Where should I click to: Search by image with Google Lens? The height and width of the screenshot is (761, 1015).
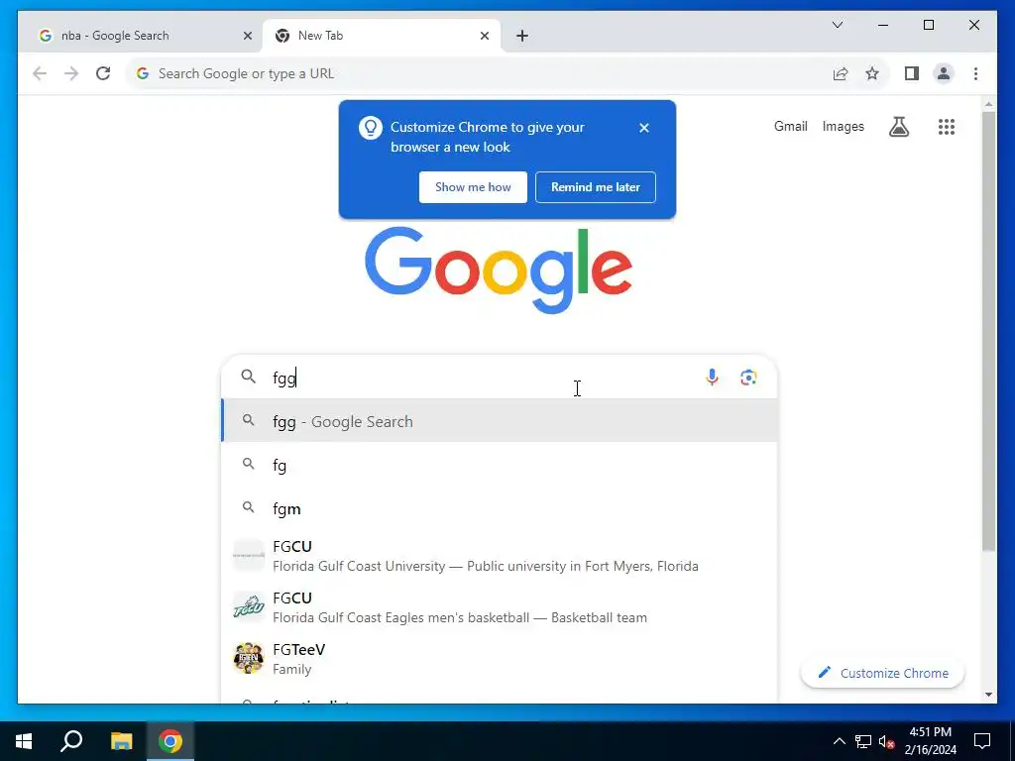[748, 378]
